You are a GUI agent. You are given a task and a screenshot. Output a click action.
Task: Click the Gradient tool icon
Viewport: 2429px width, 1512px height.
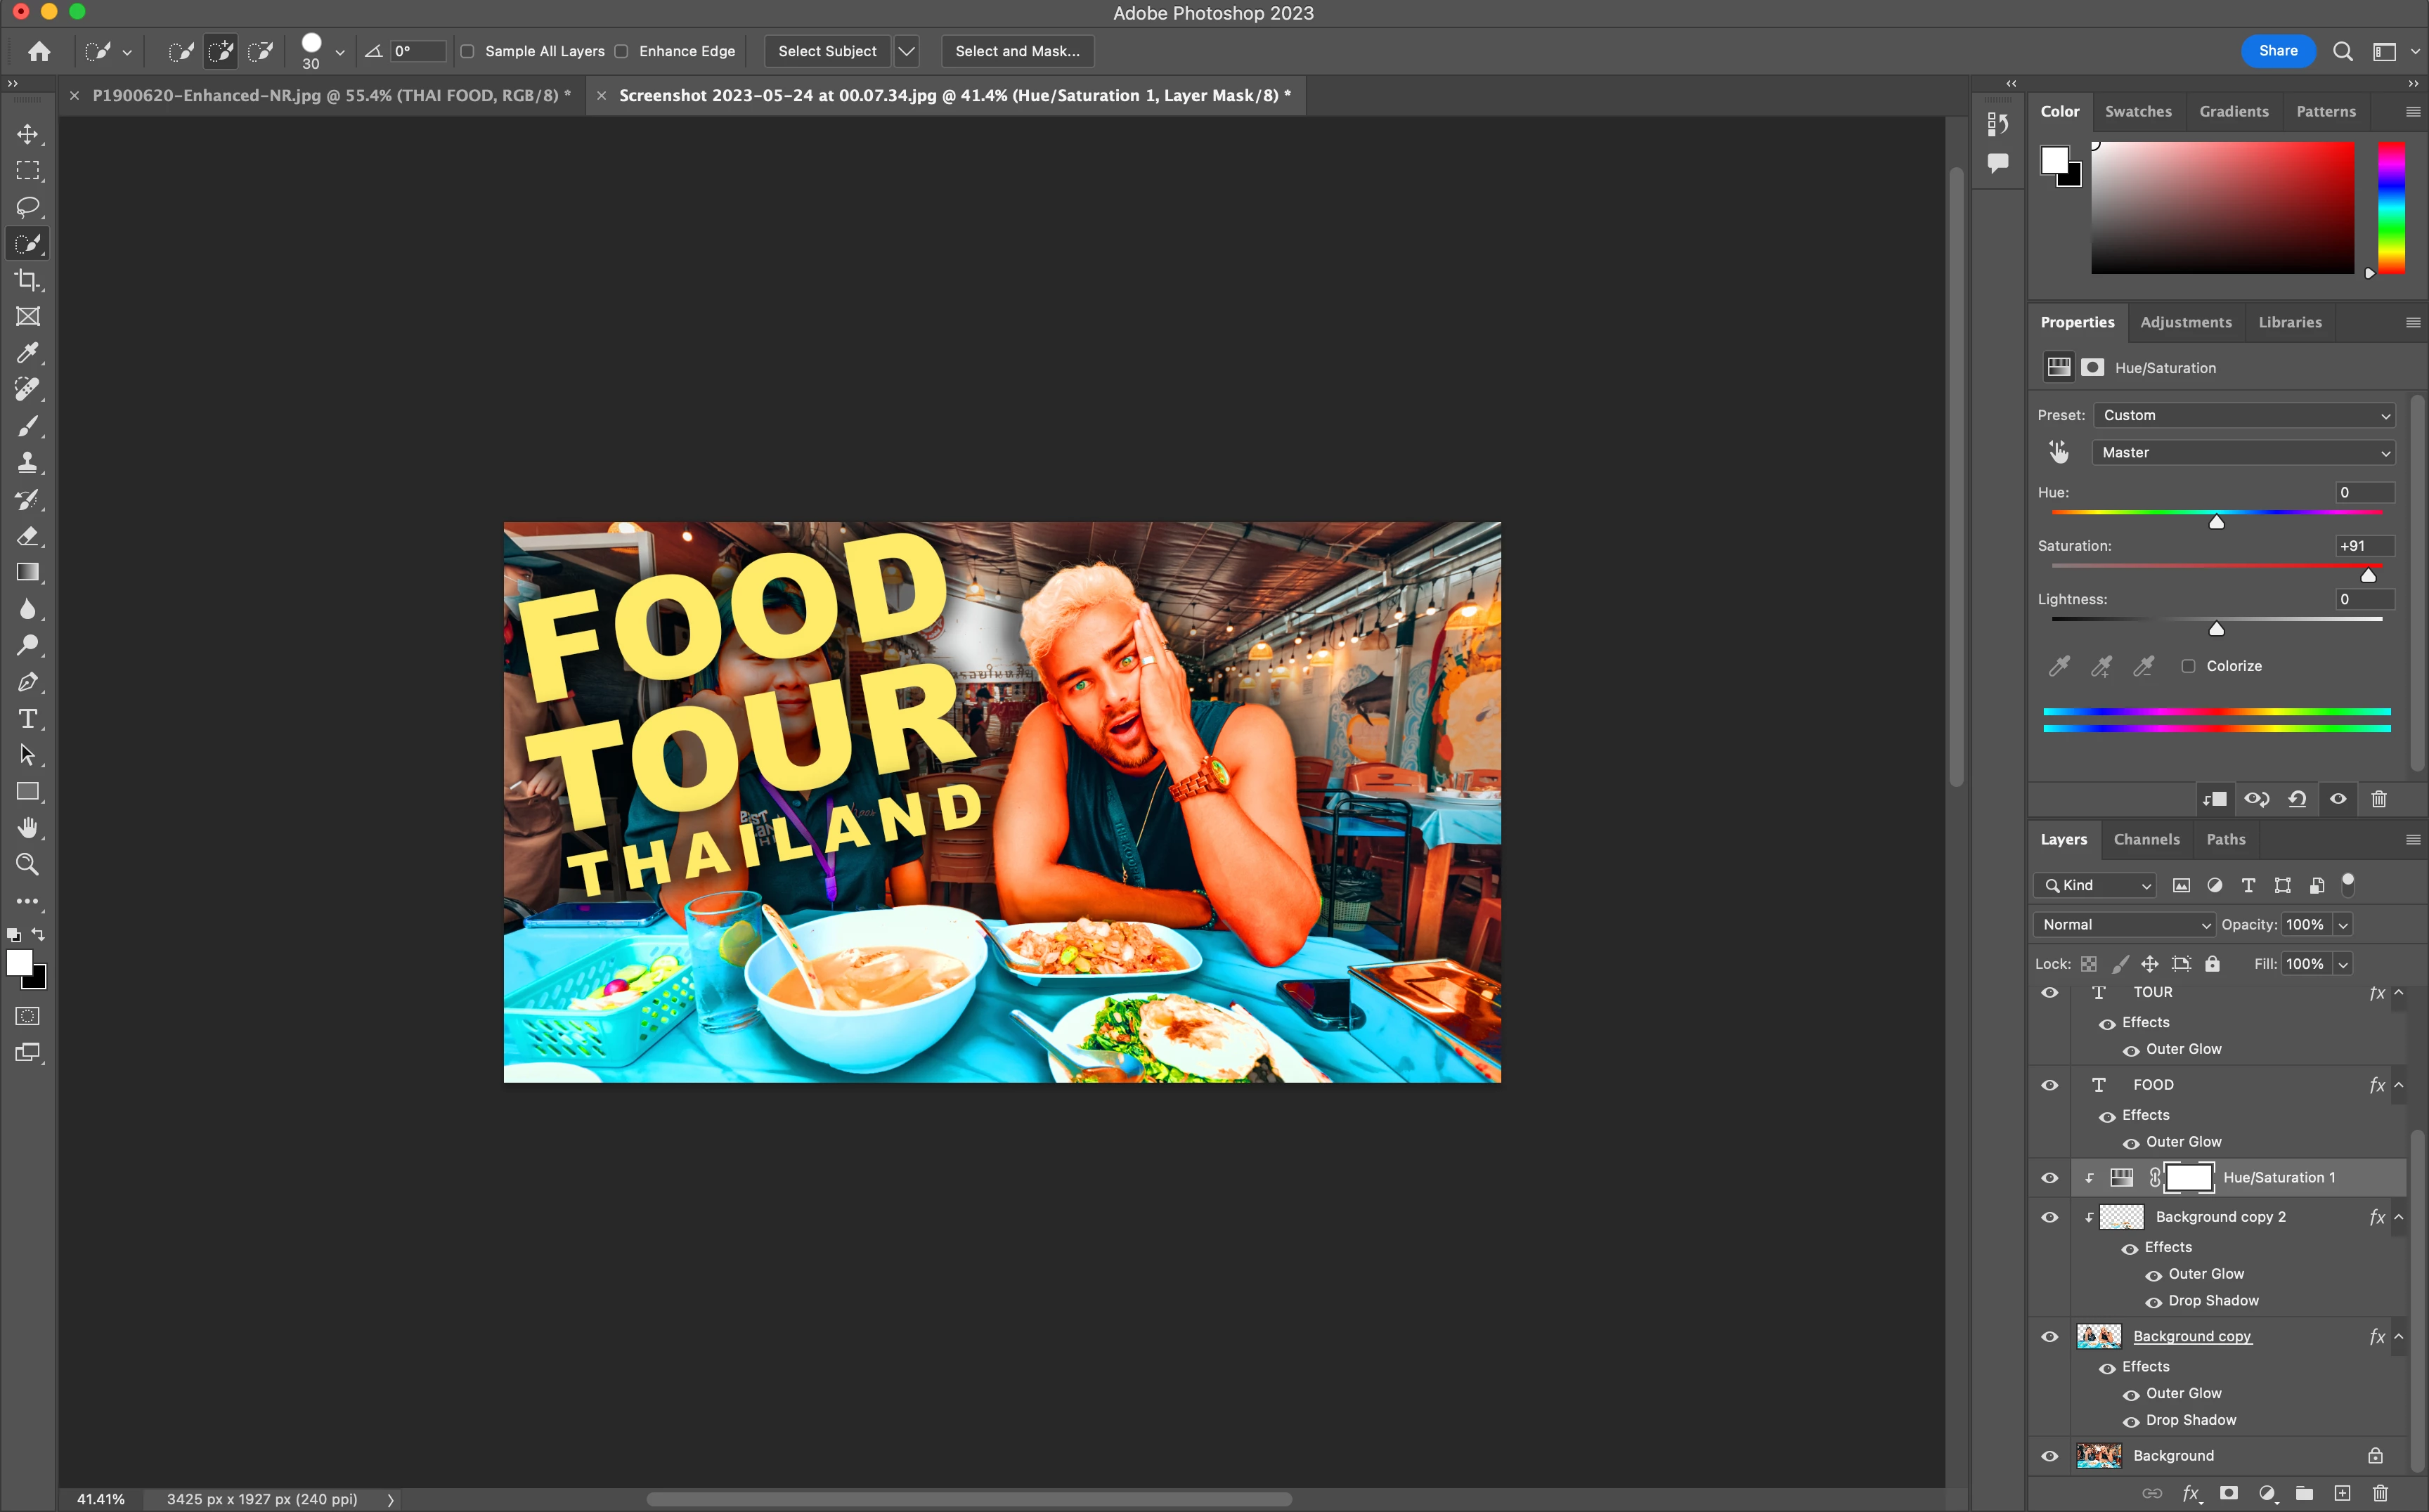[x=27, y=573]
